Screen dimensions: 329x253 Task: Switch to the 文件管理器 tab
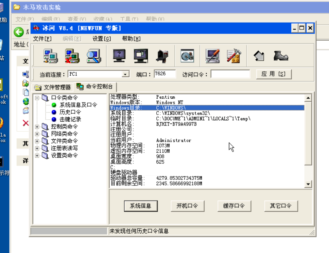pyautogui.click(x=53, y=87)
